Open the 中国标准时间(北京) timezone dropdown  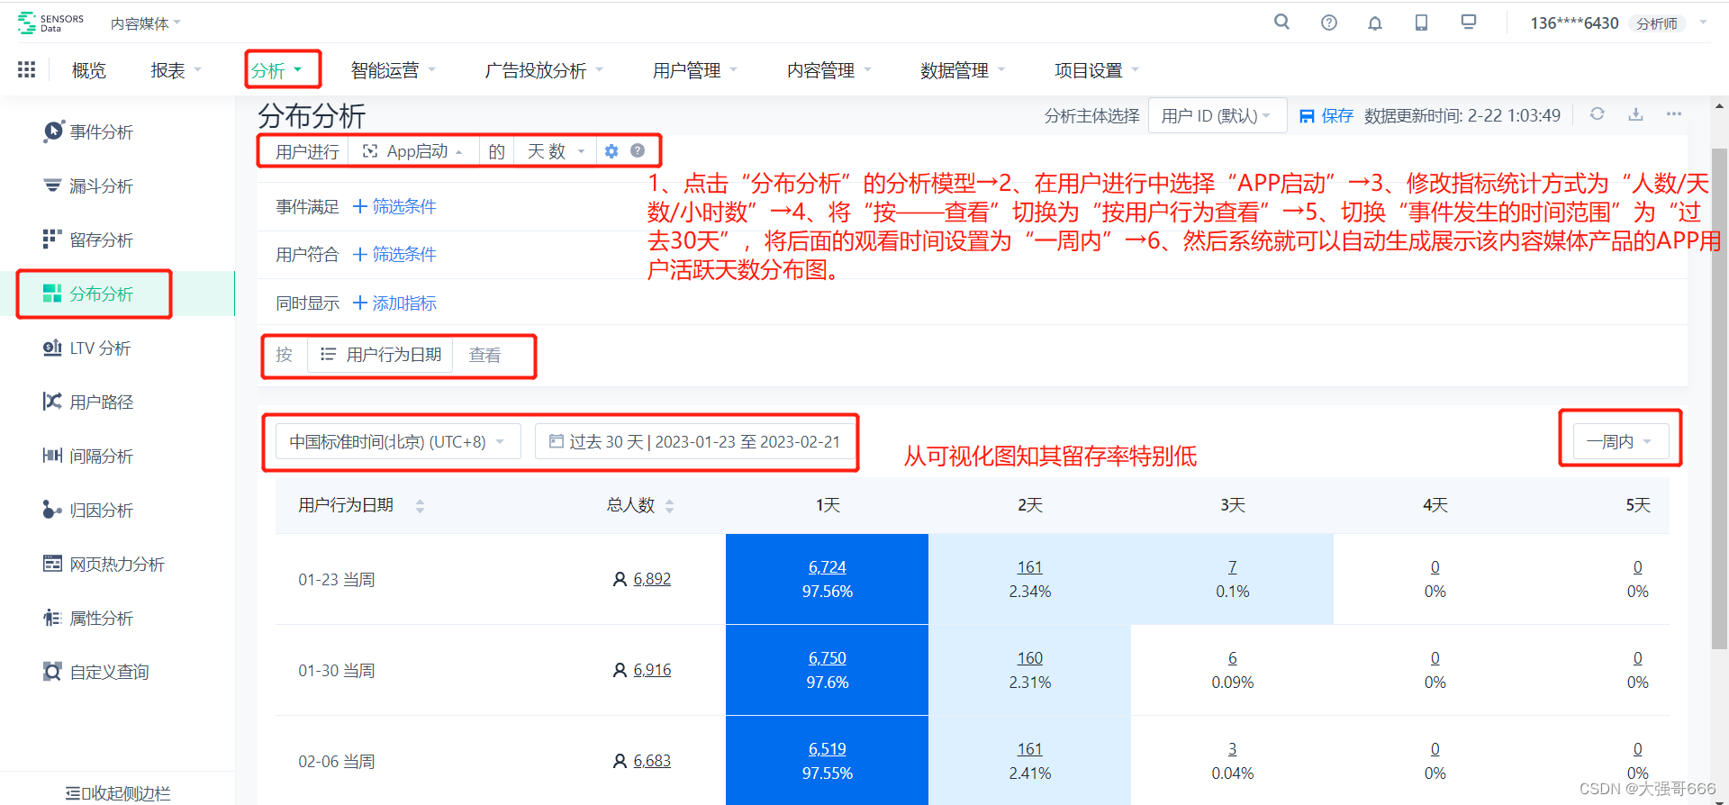[x=398, y=442]
